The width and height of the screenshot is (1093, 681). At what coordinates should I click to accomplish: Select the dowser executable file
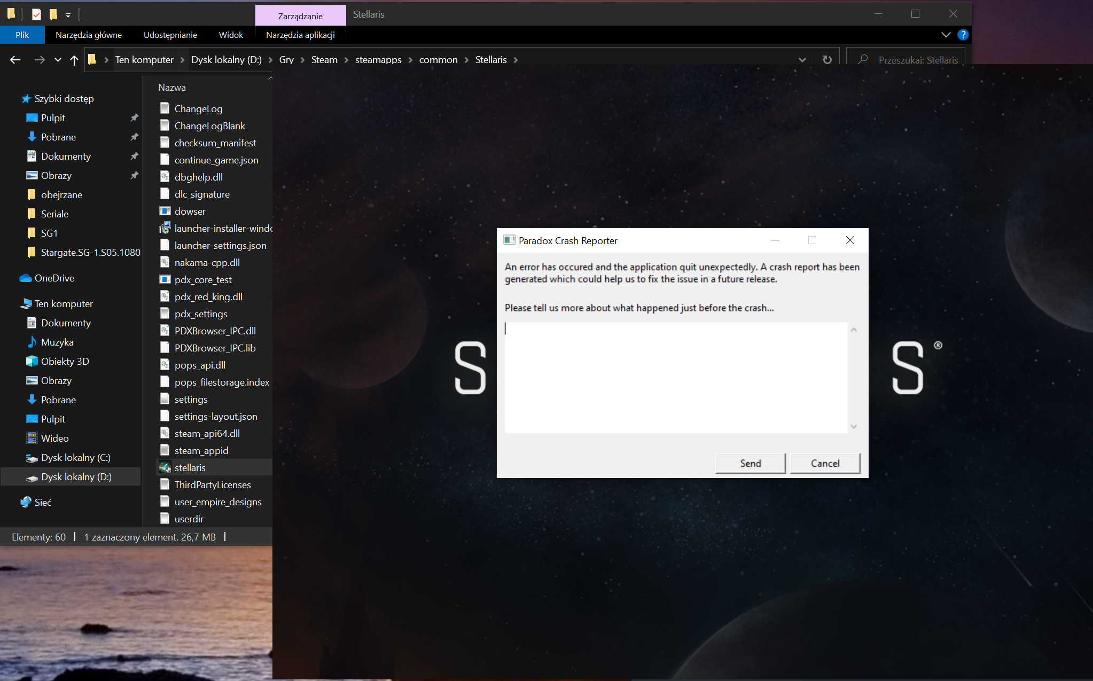[190, 211]
